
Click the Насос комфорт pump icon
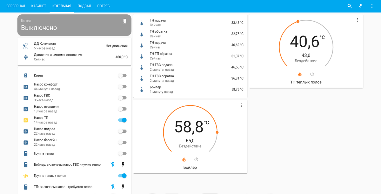click(x=26, y=87)
